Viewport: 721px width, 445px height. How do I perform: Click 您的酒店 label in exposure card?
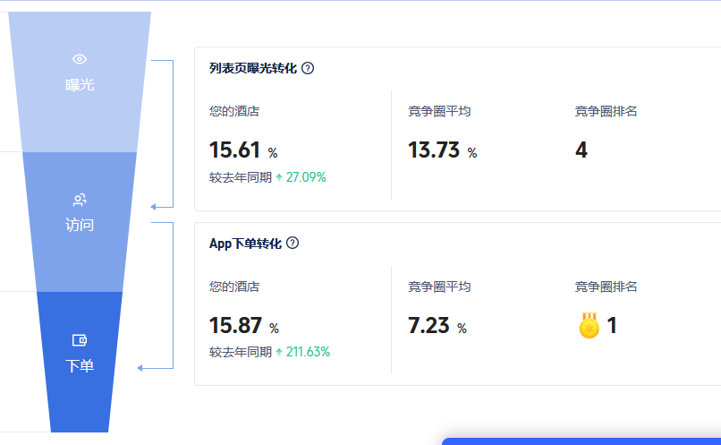coord(234,111)
